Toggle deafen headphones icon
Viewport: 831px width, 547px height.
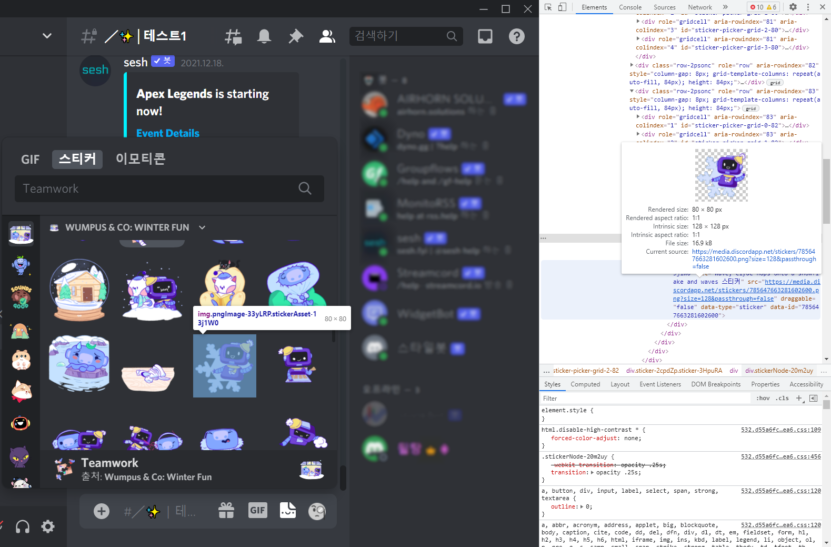(x=23, y=526)
